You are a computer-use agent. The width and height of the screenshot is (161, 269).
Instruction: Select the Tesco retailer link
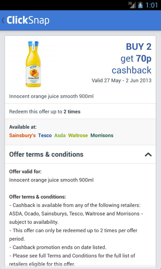(x=45, y=135)
